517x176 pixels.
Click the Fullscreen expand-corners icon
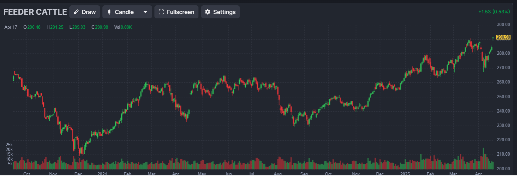pos(161,12)
